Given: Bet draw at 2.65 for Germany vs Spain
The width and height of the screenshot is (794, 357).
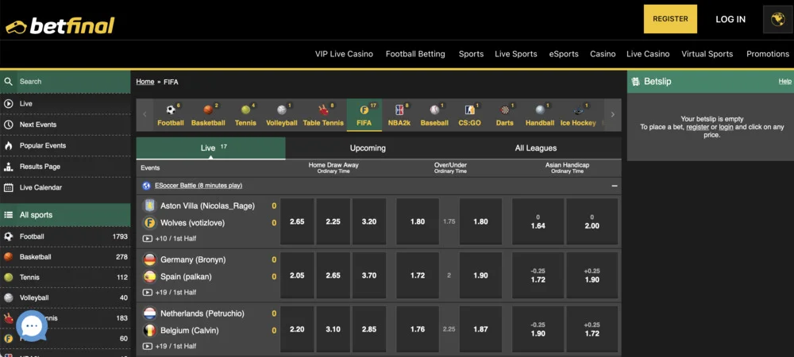Looking at the screenshot, I should 333,275.
